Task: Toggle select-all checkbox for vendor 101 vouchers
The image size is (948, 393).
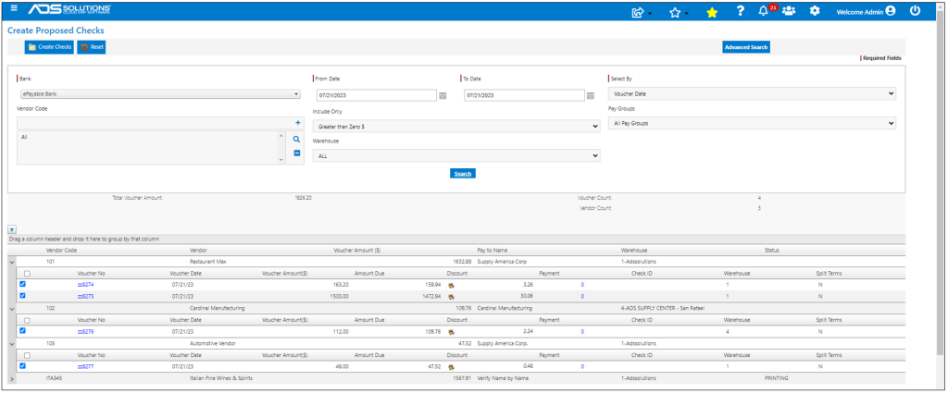Action: (x=27, y=274)
